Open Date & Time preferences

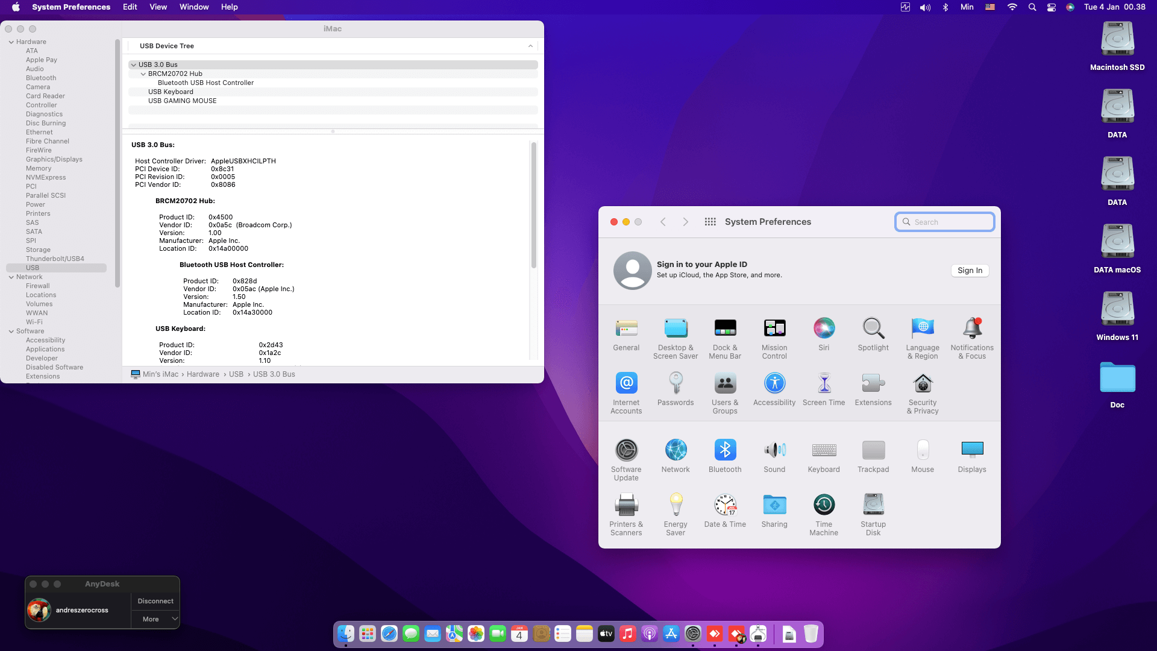click(725, 512)
